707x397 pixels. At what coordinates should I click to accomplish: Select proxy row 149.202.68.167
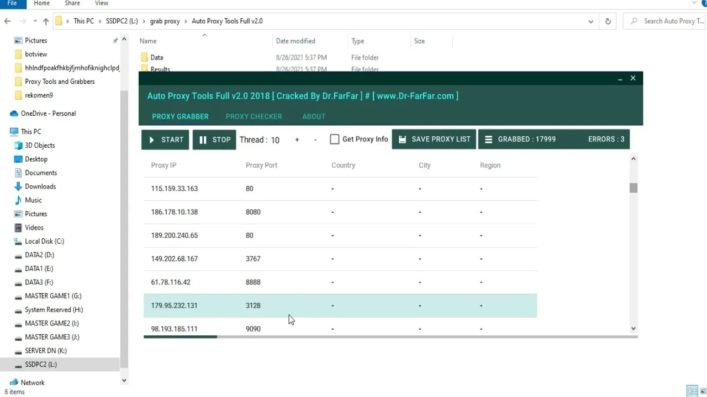(x=340, y=259)
